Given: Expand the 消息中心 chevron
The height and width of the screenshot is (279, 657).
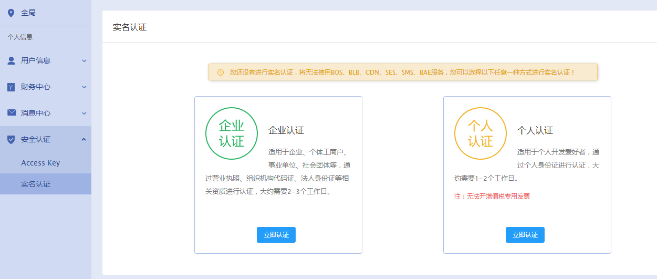Looking at the screenshot, I should coord(84,113).
